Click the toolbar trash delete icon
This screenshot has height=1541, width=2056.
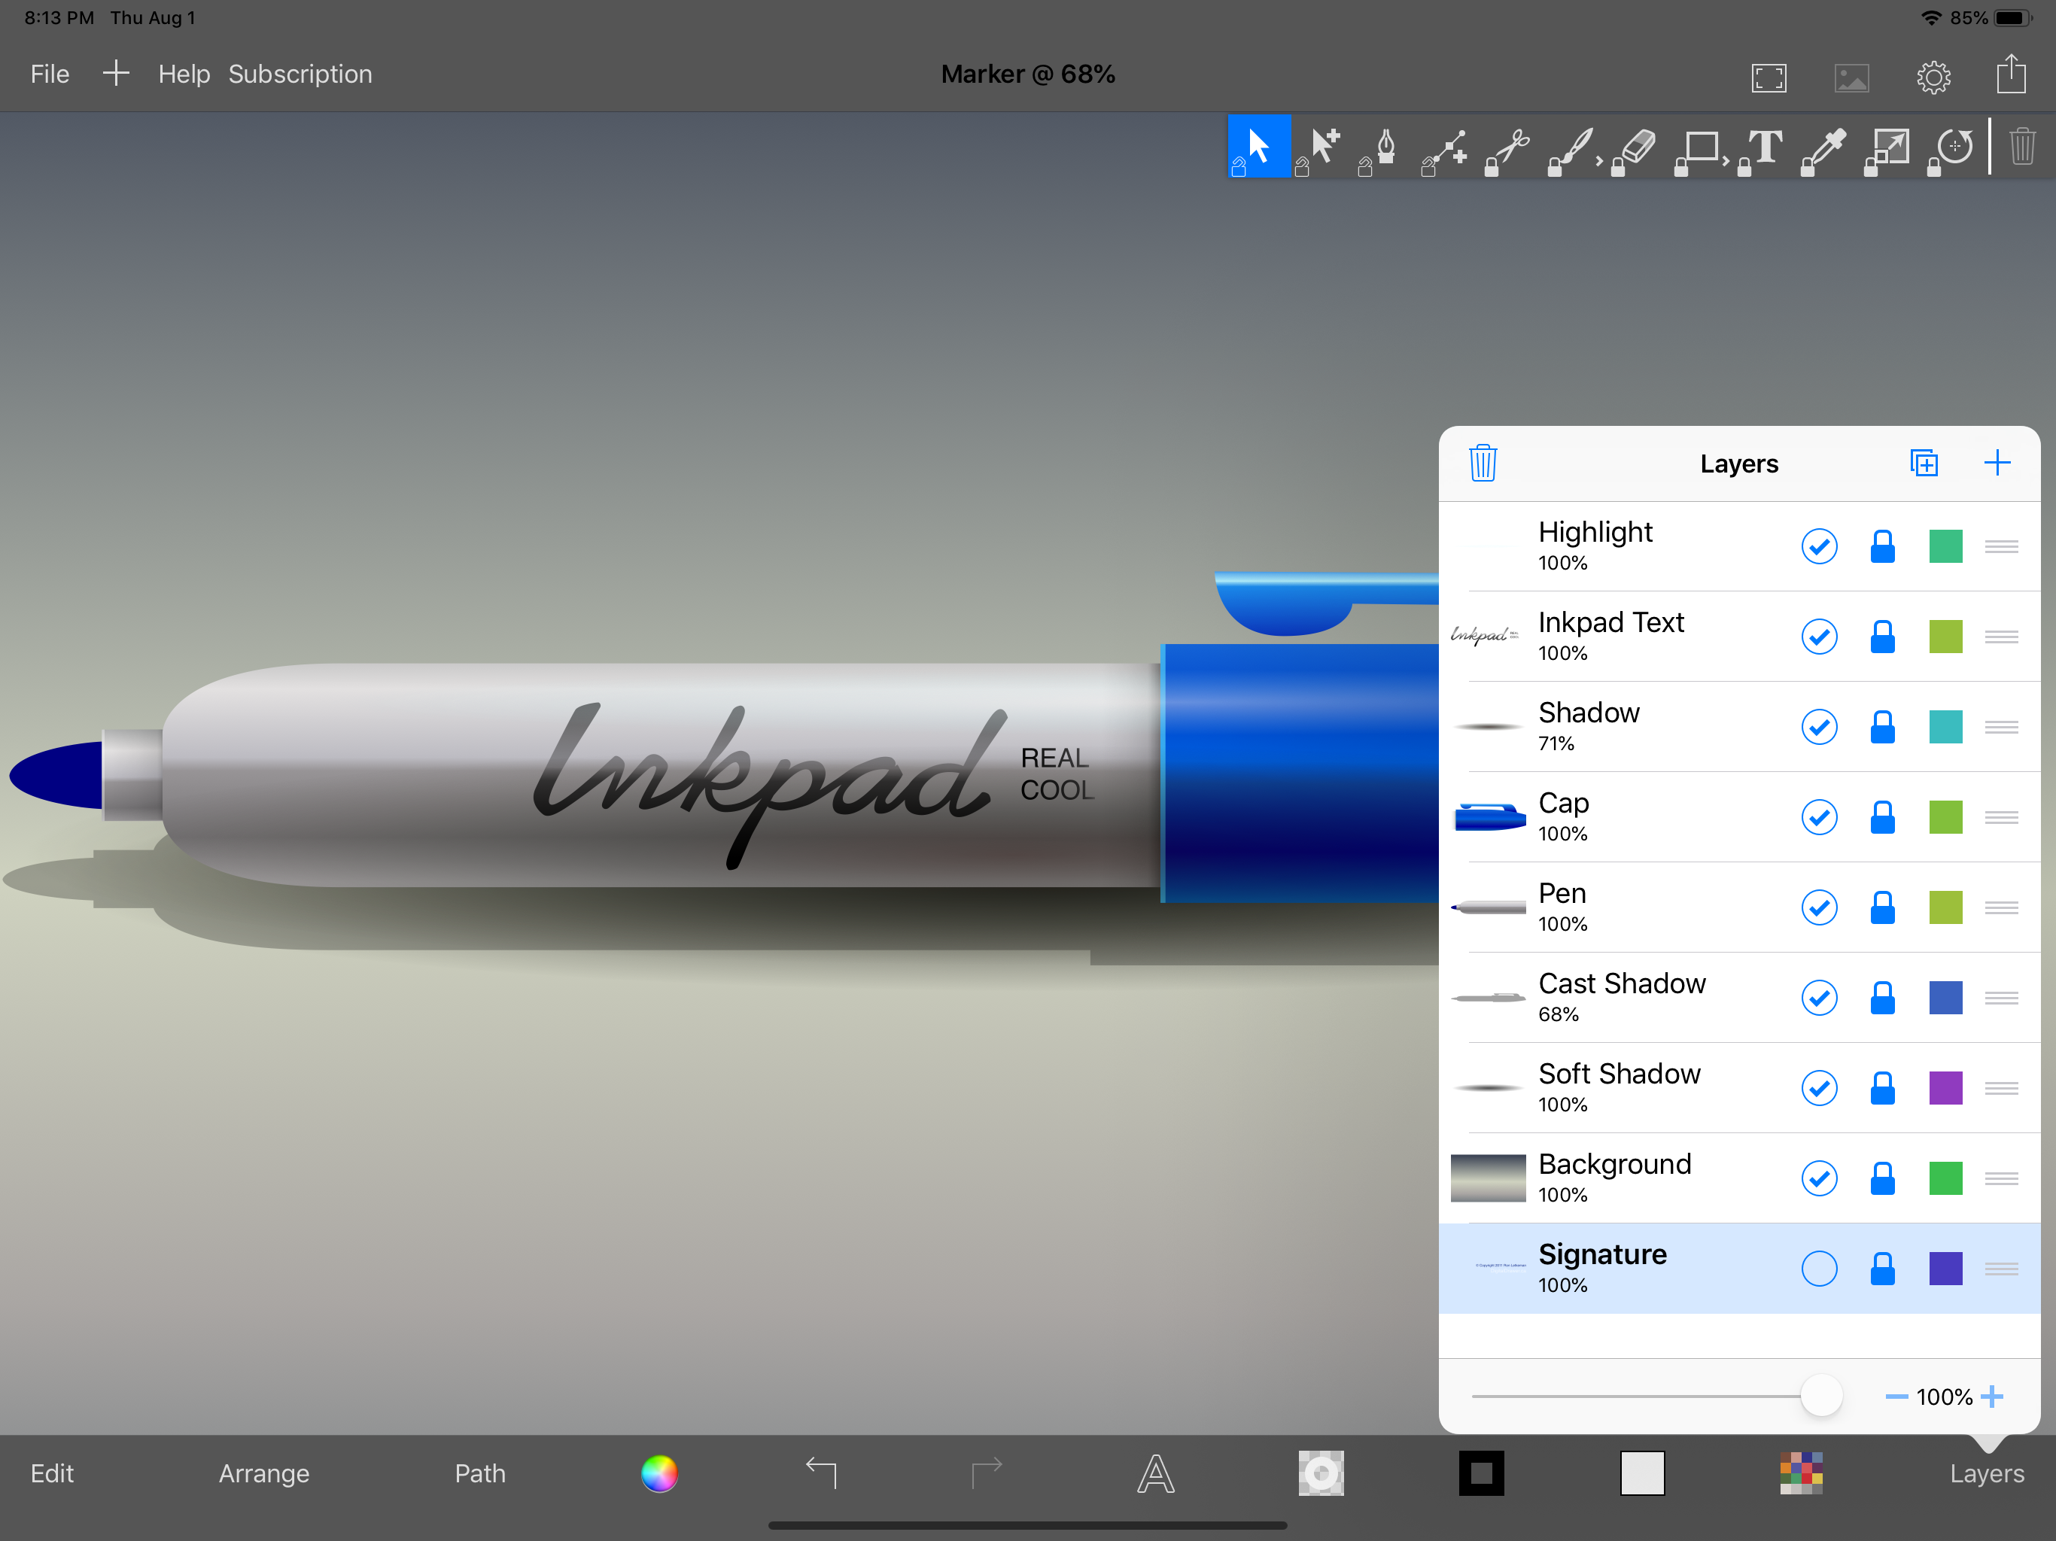click(x=2023, y=147)
